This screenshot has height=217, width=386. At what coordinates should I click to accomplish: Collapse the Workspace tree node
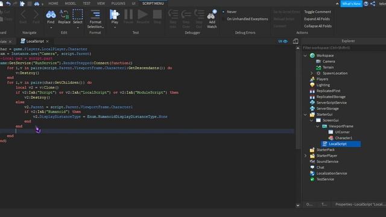[305, 55]
